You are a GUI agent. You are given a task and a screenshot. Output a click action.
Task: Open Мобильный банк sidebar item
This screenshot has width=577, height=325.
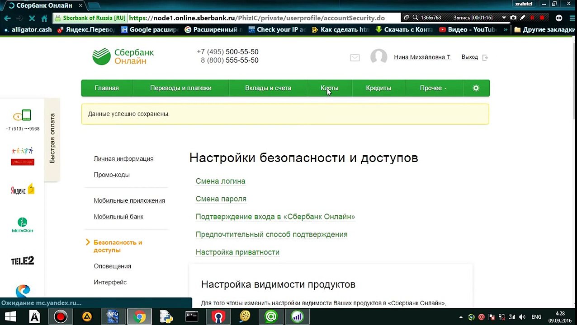click(118, 217)
